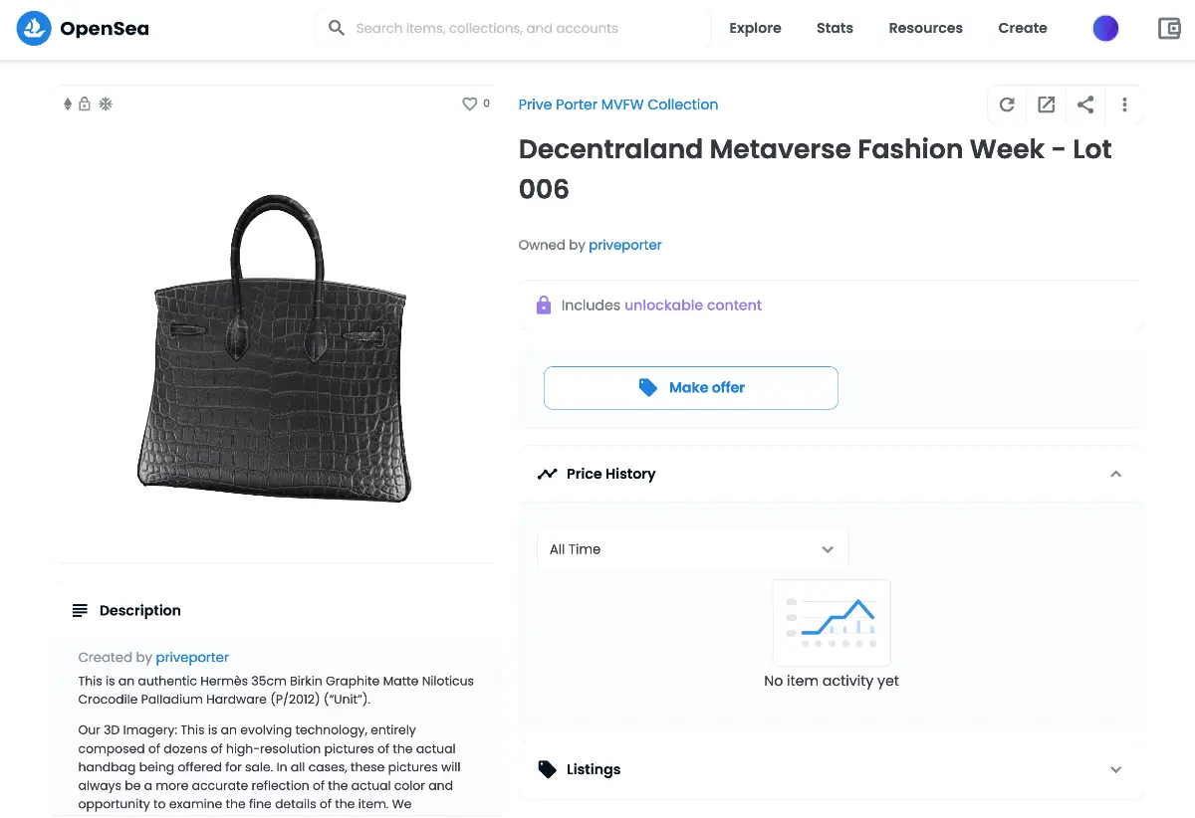Image resolution: width=1195 pixels, height=818 pixels.
Task: Open Prive Porter MVFW Collection link
Action: [x=617, y=104]
